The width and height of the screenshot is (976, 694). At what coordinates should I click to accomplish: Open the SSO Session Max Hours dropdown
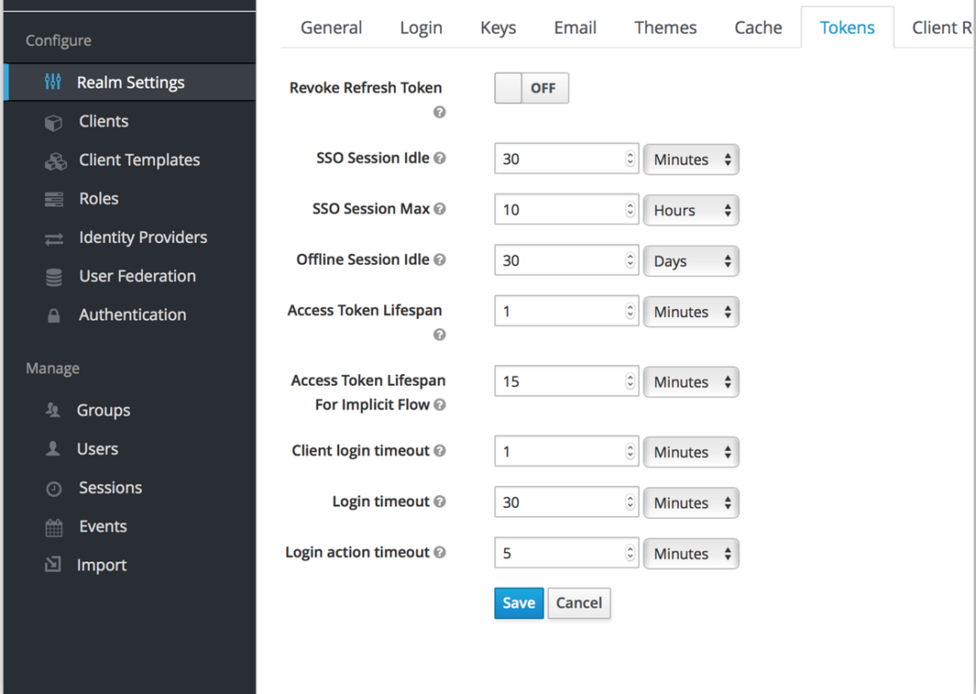(691, 211)
